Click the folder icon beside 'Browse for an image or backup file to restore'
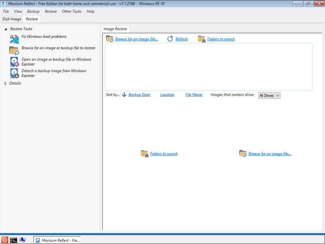This screenshot has width=325, height=244. pyautogui.click(x=14, y=50)
